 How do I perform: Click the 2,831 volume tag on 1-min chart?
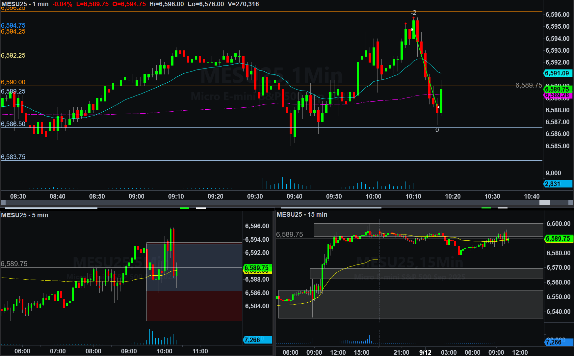558,184
